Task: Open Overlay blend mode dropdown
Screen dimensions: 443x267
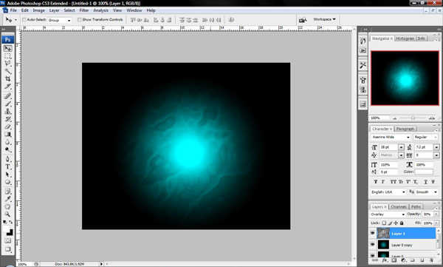Action: click(388, 214)
